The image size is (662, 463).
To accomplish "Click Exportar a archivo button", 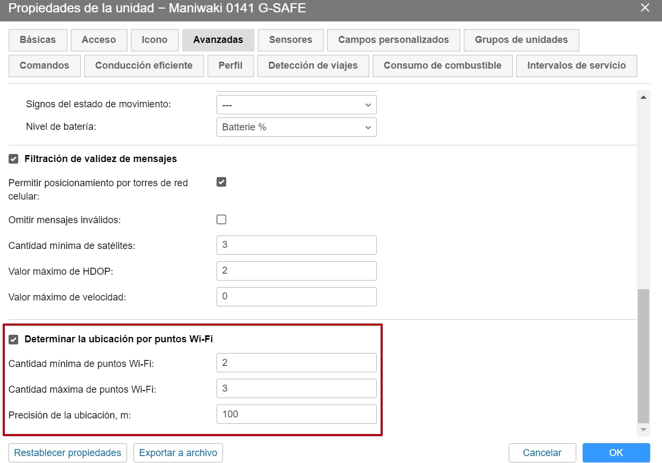I will (178, 453).
